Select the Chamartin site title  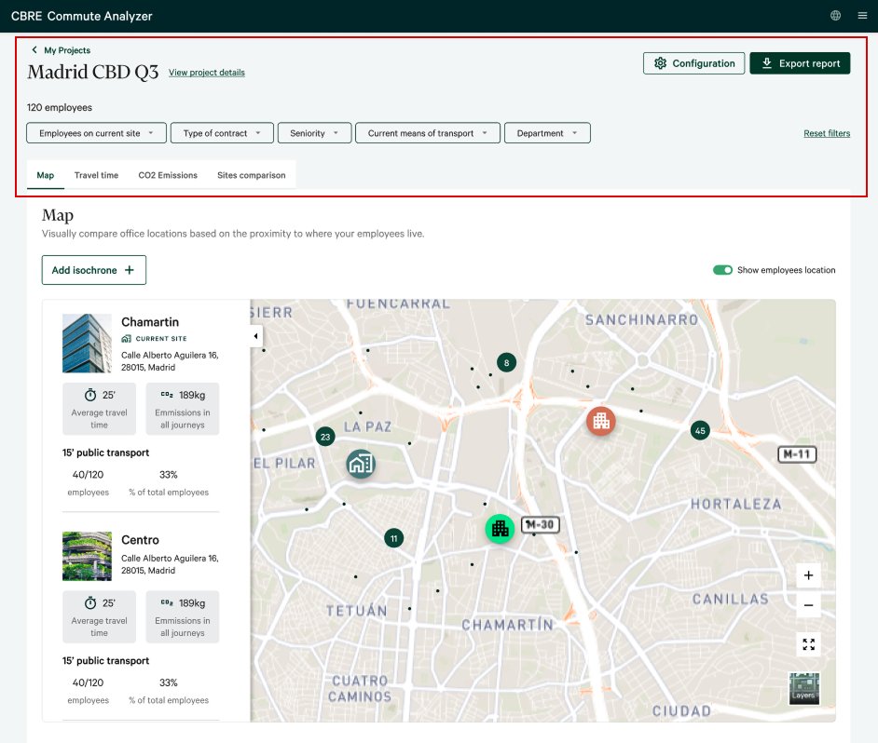point(150,322)
